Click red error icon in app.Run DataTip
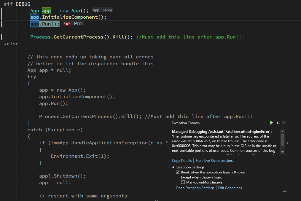 [66, 23]
